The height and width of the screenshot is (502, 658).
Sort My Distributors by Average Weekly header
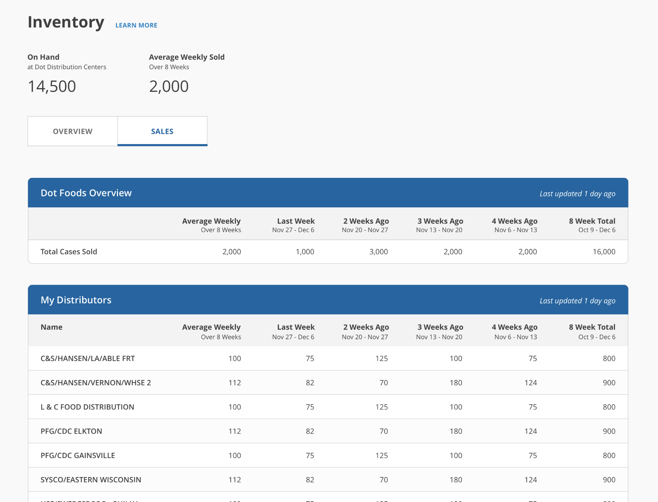point(211,327)
